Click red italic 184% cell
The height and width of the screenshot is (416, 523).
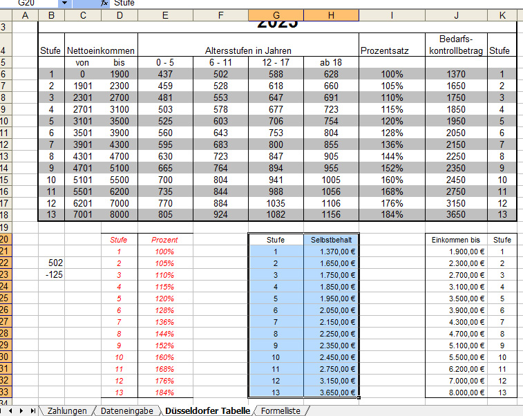coord(165,393)
